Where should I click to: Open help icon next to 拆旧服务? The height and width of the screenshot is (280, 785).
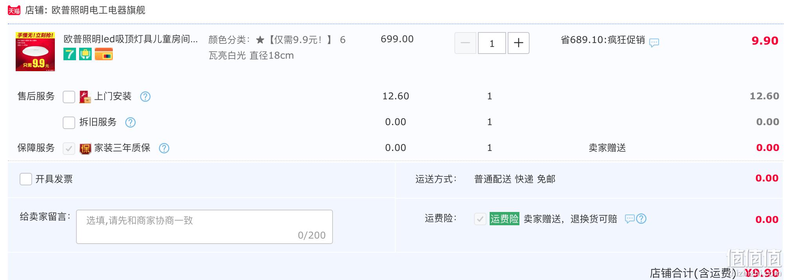[130, 122]
